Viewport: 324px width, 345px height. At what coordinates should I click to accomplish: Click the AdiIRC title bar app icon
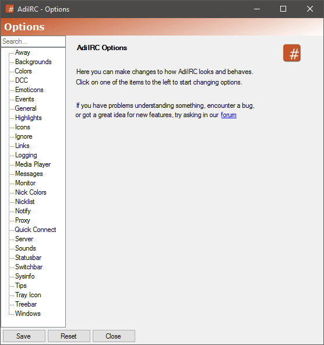click(x=10, y=9)
